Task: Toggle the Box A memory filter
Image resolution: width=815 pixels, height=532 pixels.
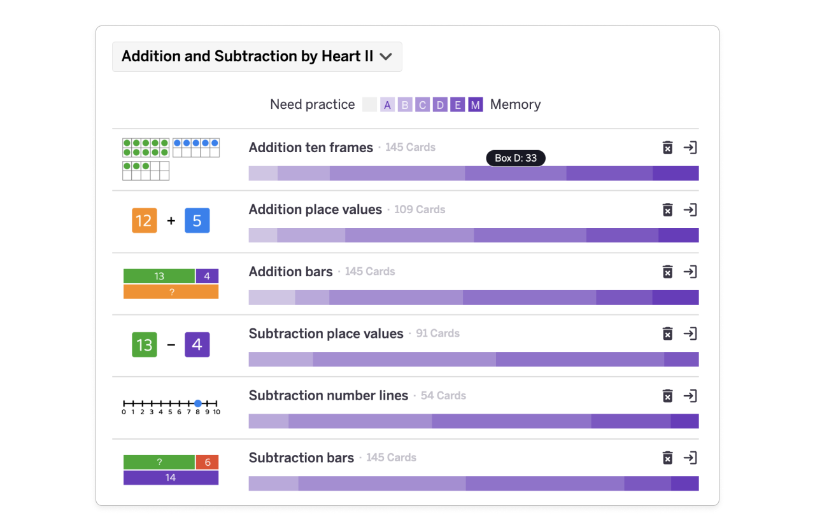Action: pos(387,104)
